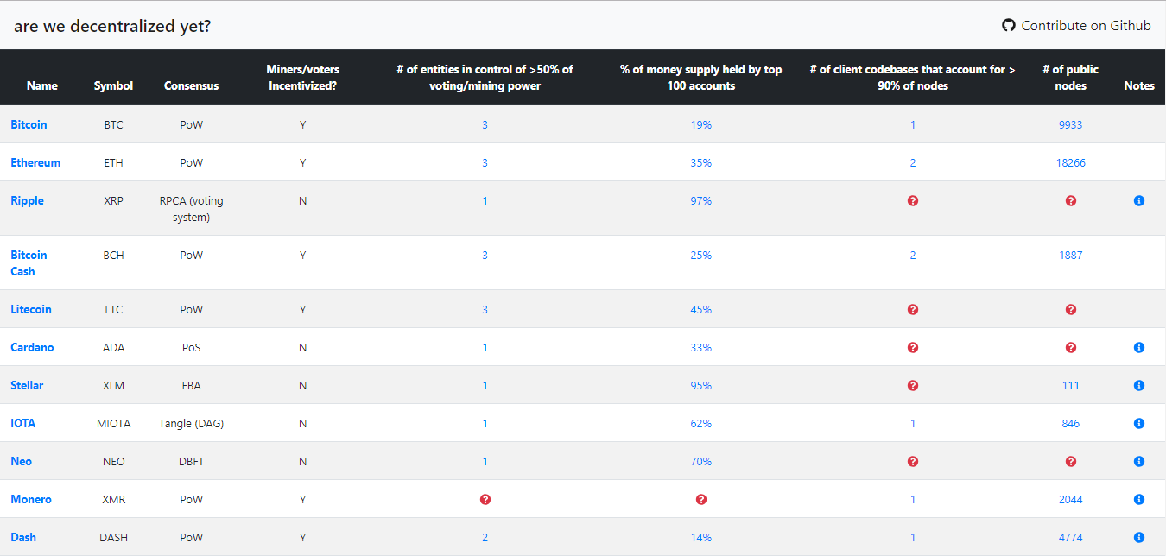Click the 'MIOTA' symbol cell

coord(113,423)
